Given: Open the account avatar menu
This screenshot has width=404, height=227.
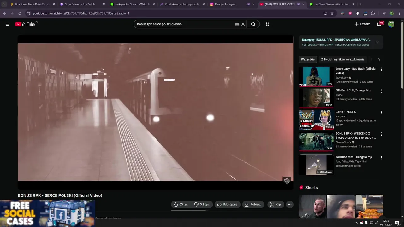Looking at the screenshot, I should 391,24.
